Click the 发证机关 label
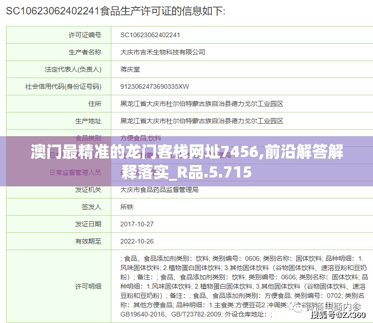The height and width of the screenshot is (323, 373). click(88, 190)
